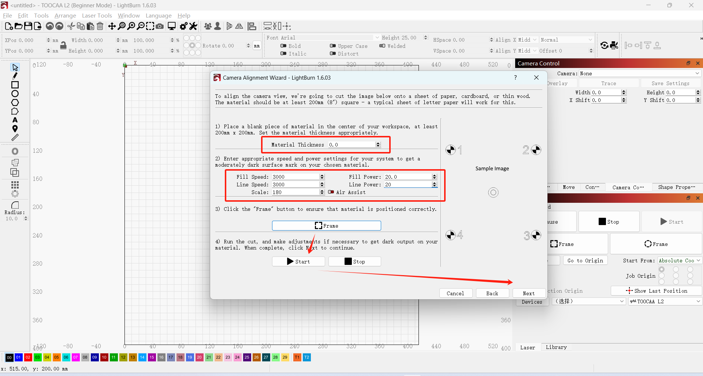Toggle the Welded text switch
This screenshot has width=703, height=376.
pos(382,46)
